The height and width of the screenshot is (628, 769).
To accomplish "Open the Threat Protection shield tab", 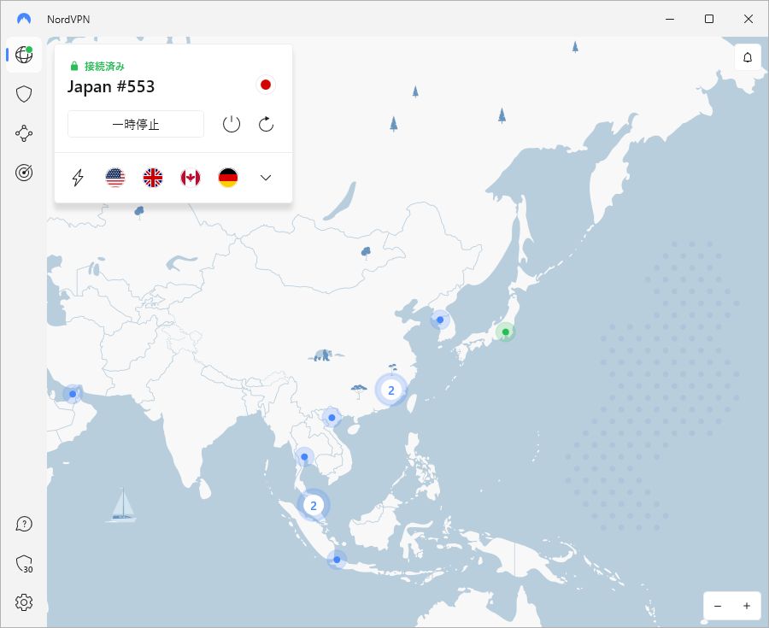I will coord(24,94).
